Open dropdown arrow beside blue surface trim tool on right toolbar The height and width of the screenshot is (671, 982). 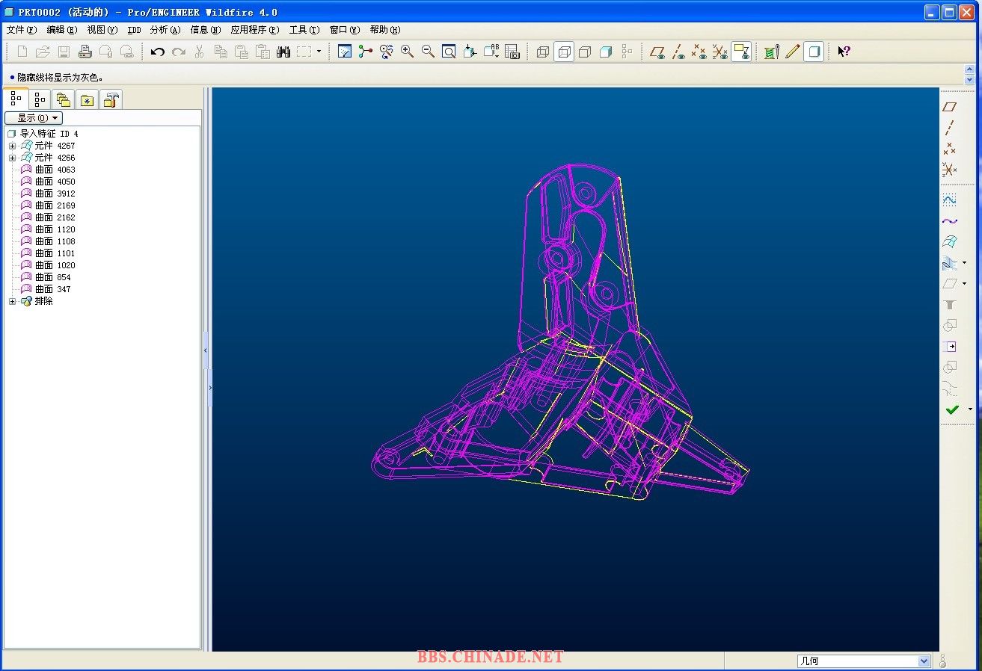964,263
